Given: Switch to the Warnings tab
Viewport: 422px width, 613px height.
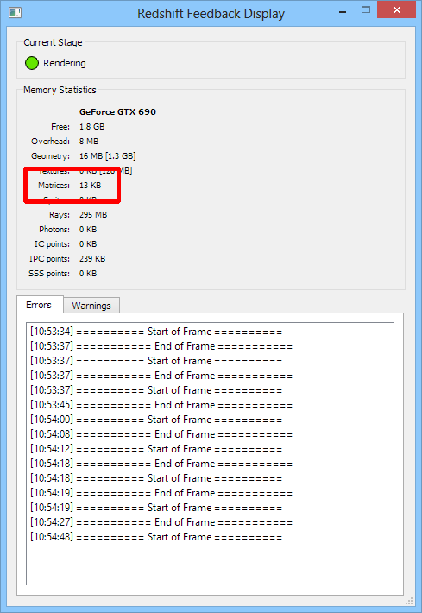Looking at the screenshot, I should coord(91,306).
